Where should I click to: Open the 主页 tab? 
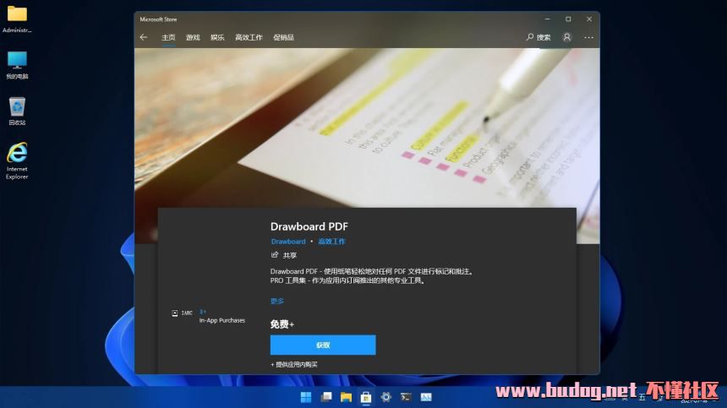click(x=168, y=37)
